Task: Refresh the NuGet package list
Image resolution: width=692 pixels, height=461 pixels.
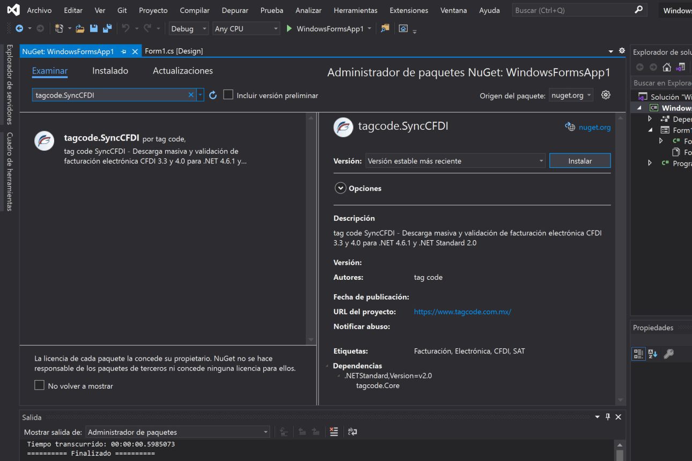Action: click(x=212, y=95)
